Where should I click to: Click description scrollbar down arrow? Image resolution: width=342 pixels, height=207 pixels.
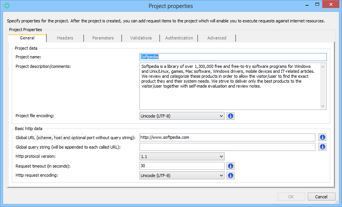point(323,106)
